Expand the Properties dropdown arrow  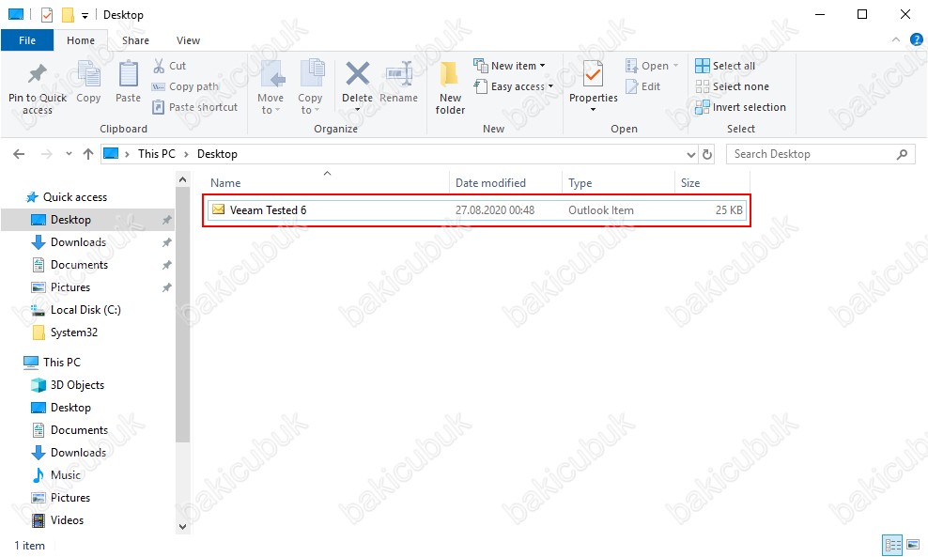pyautogui.click(x=593, y=110)
